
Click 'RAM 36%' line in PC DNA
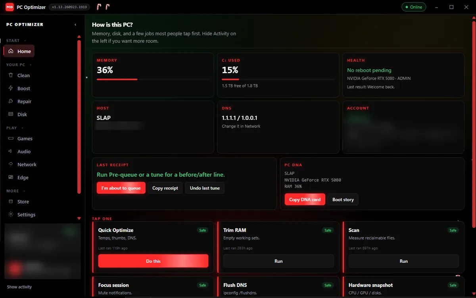click(293, 186)
